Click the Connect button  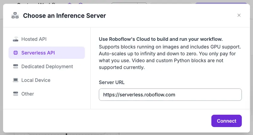click(x=226, y=121)
